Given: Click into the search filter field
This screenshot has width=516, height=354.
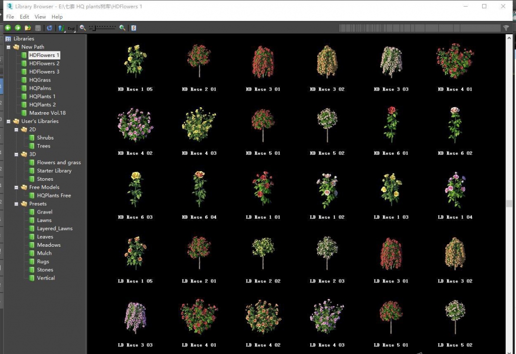Looking at the screenshot, I should pos(420,28).
